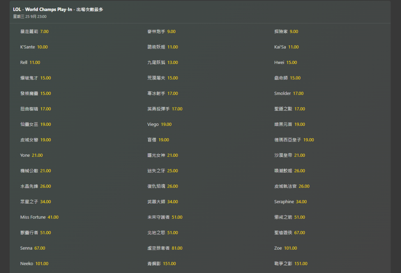The width and height of the screenshot is (401, 273).
Task: Choose Viego at odds 19.00
Action: point(159,124)
